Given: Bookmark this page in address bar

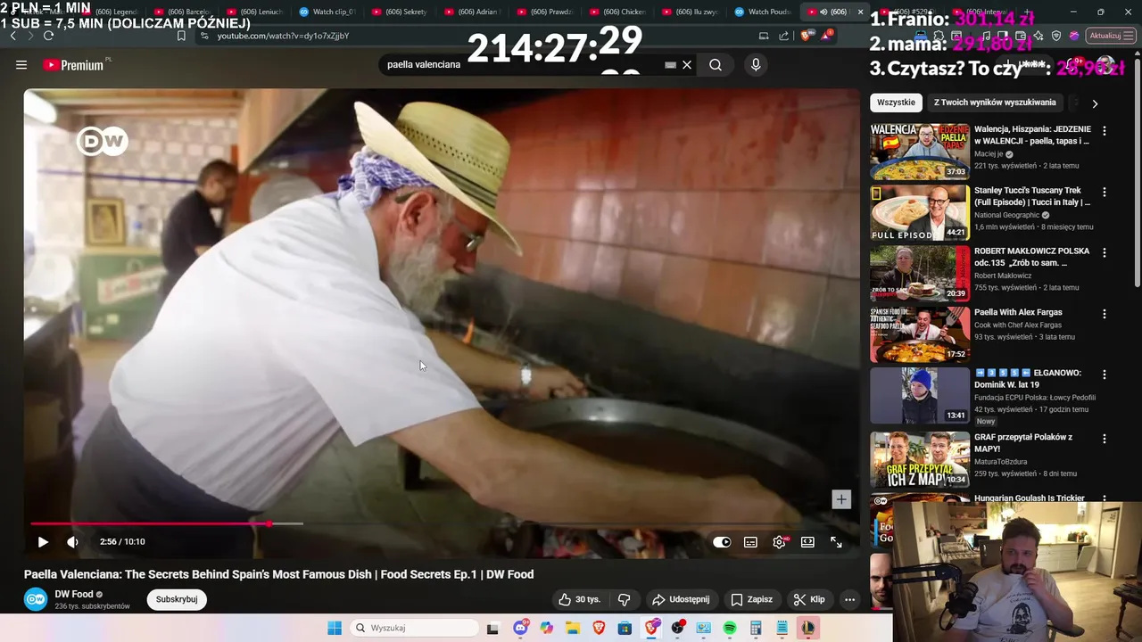Looking at the screenshot, I should click(x=181, y=36).
